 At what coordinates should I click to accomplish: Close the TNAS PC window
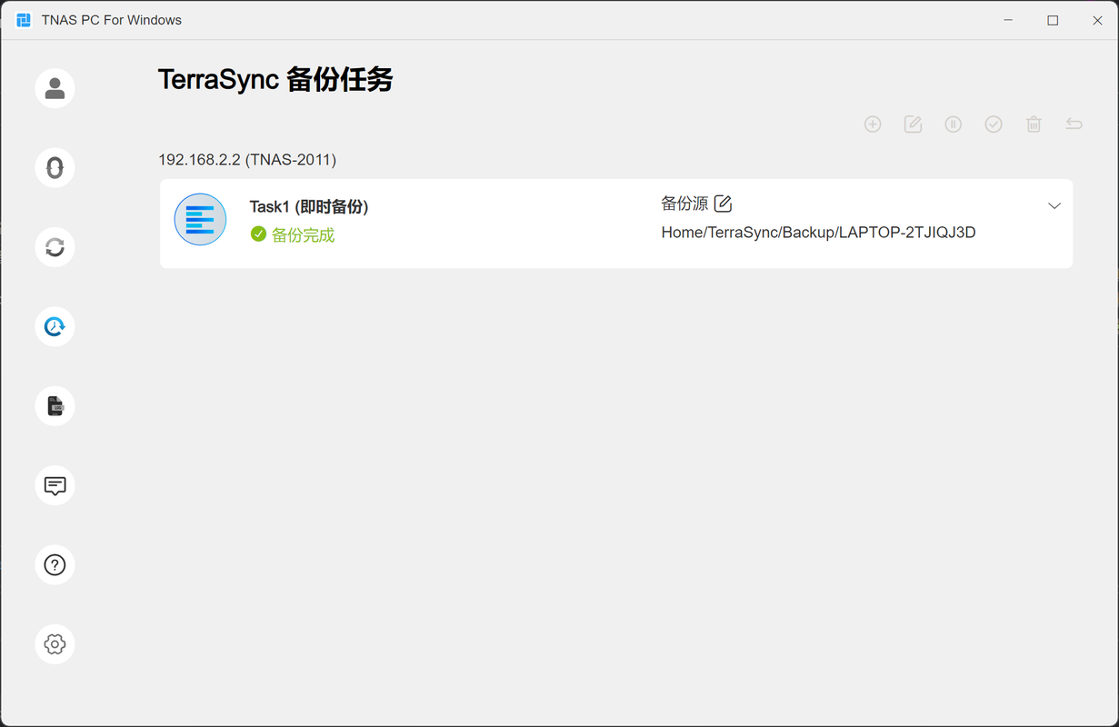tap(1097, 20)
